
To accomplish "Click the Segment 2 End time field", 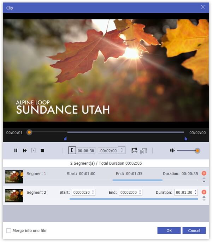I will (130, 192).
